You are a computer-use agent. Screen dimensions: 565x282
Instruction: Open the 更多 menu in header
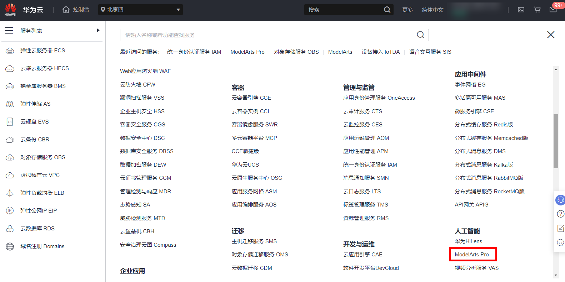(407, 10)
